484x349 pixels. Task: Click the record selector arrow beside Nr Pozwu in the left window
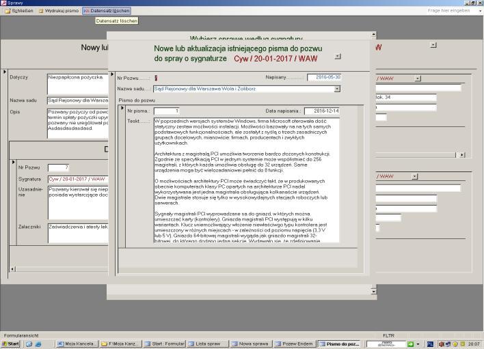(13, 162)
